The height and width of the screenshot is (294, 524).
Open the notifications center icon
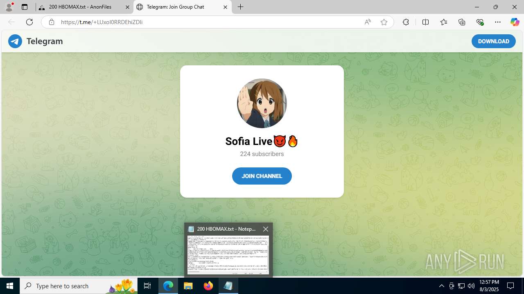(x=510, y=286)
